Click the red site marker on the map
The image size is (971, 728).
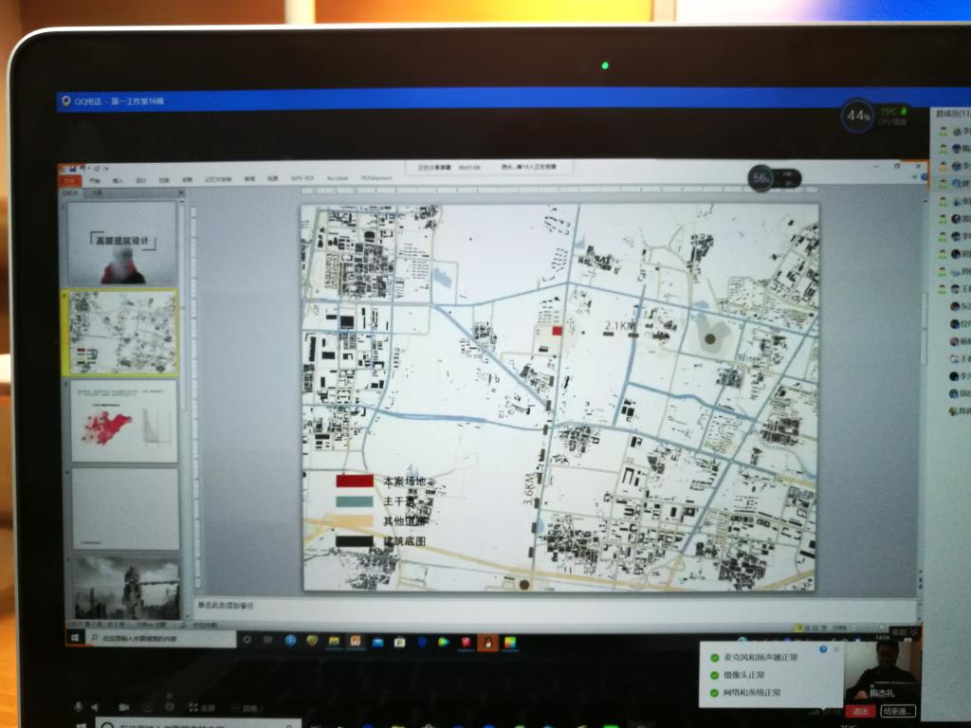[x=558, y=331]
